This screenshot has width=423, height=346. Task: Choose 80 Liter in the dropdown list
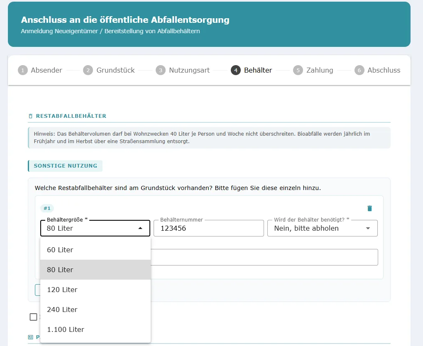[x=95, y=270]
